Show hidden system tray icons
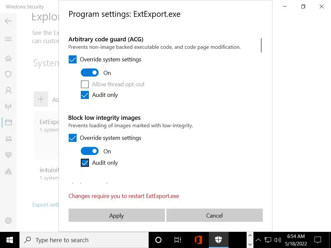 pyautogui.click(x=258, y=240)
